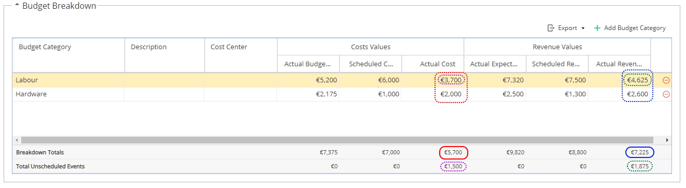Image resolution: width=686 pixels, height=188 pixels.
Task: Click Hardware expected revenue €2,500
Action: pos(513,94)
